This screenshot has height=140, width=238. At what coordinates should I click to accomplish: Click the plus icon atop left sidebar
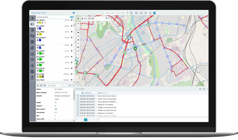32,18
